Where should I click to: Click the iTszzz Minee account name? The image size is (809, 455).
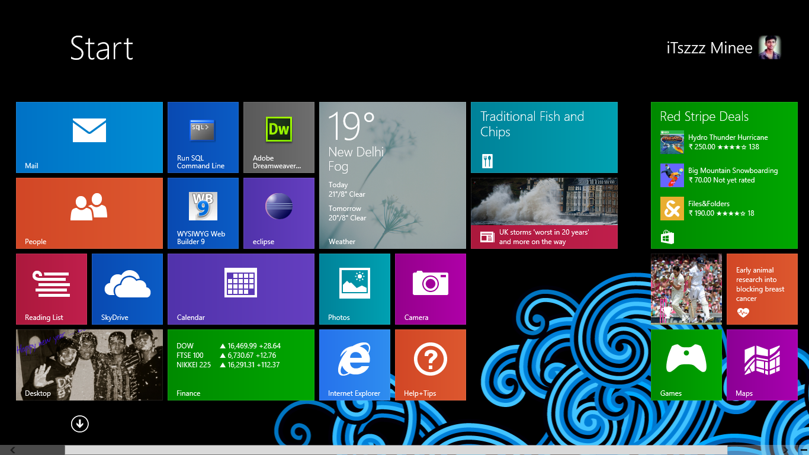[x=710, y=48]
